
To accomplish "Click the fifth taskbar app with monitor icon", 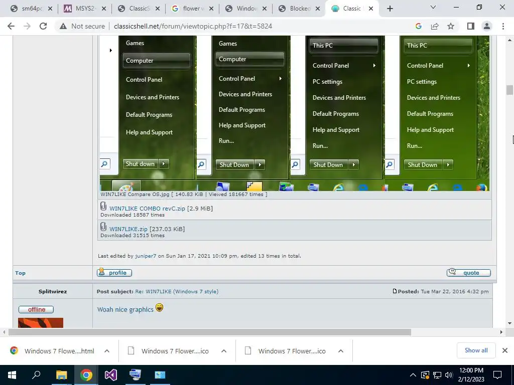I will pos(135,375).
